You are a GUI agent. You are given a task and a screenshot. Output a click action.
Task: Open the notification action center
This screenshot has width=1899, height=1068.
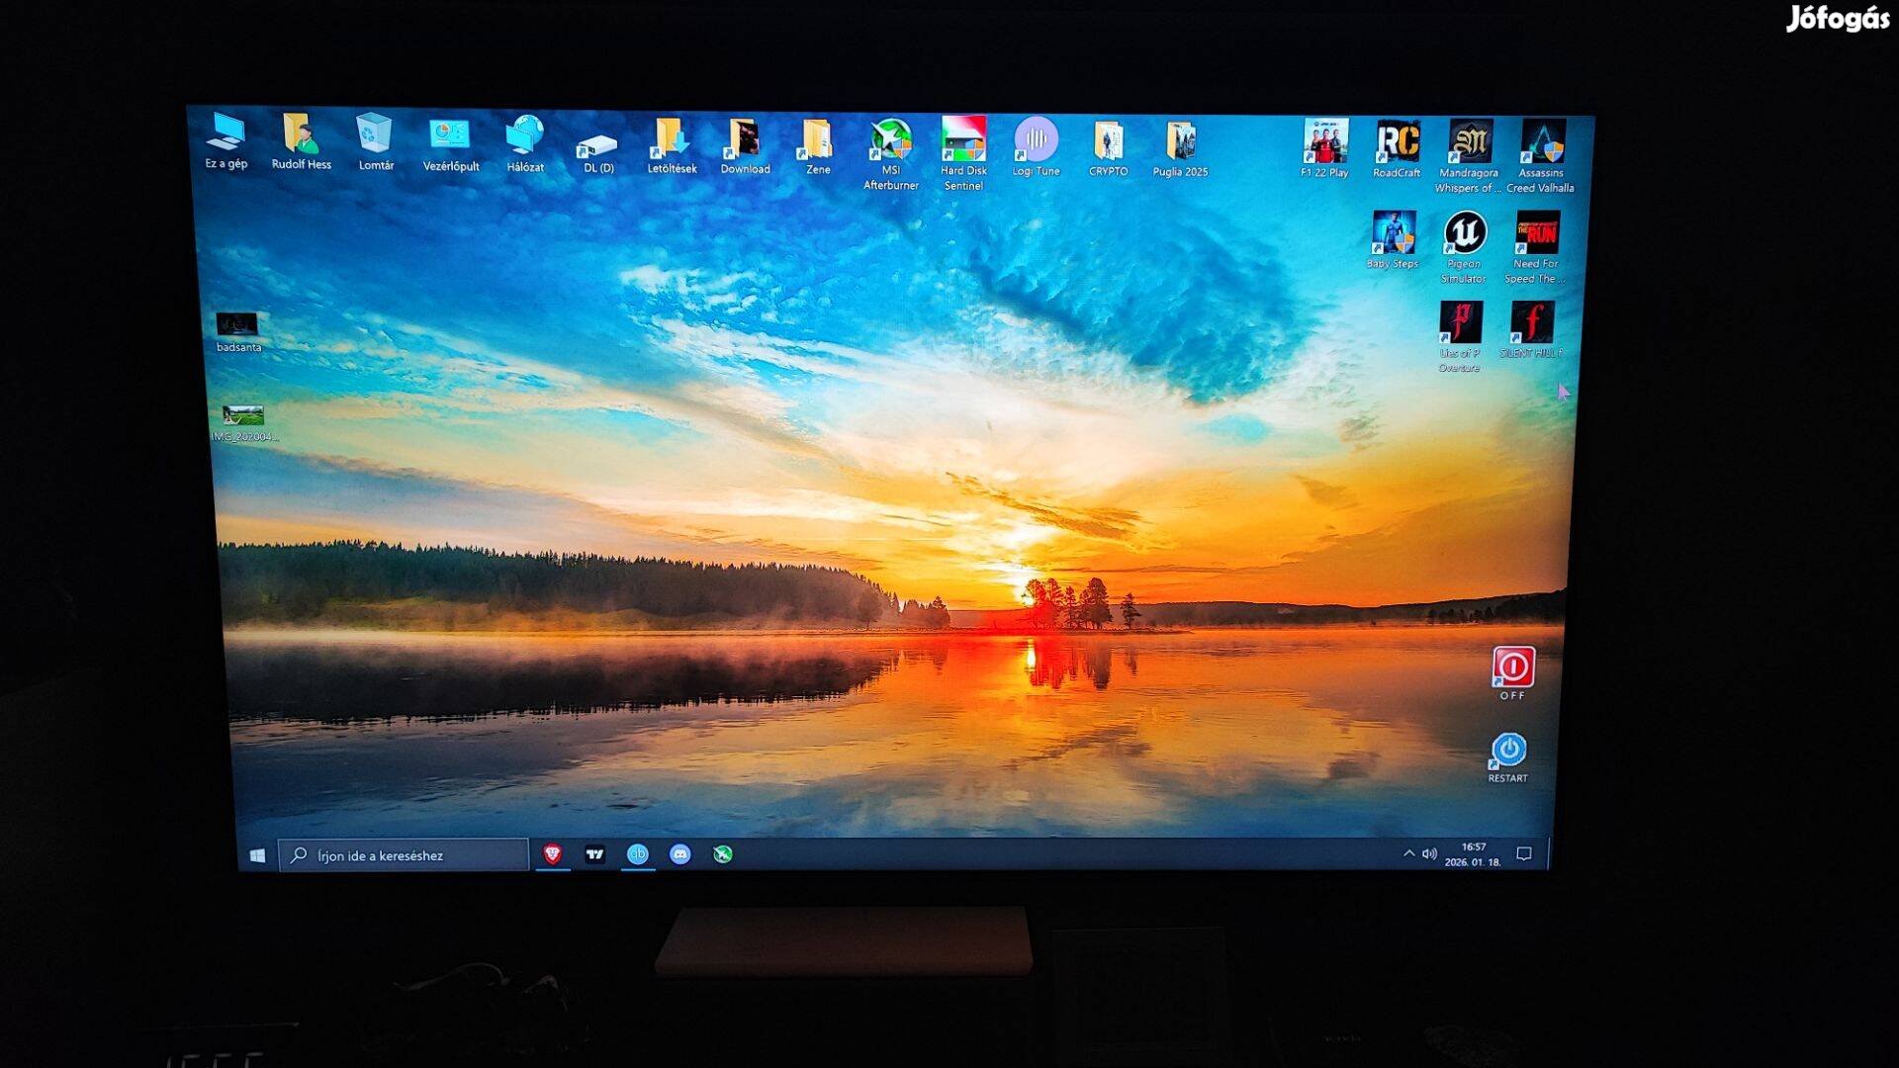pos(1524,853)
